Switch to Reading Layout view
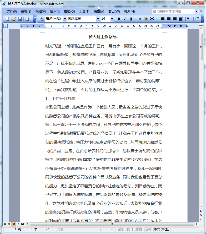The width and height of the screenshot is (206, 234). pos(22,224)
